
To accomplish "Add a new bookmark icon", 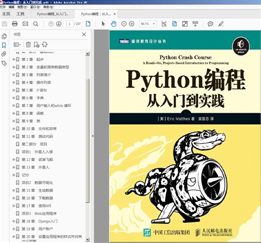I will 36,45.
